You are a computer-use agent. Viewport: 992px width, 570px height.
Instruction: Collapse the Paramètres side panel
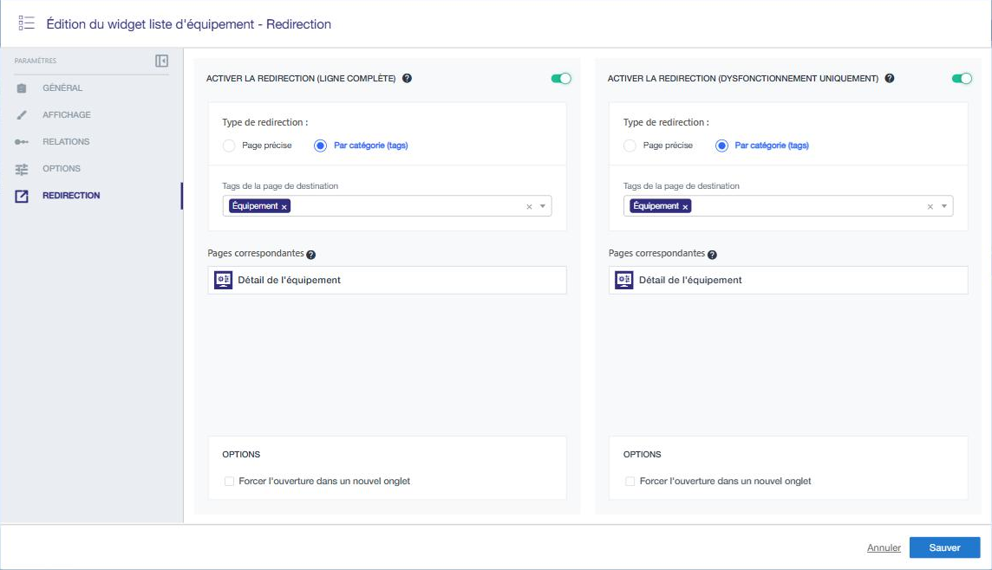click(162, 61)
